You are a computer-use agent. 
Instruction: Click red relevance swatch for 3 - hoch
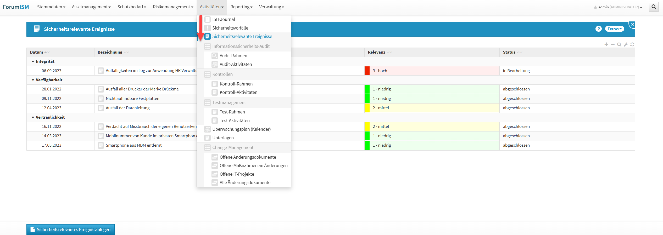point(367,71)
